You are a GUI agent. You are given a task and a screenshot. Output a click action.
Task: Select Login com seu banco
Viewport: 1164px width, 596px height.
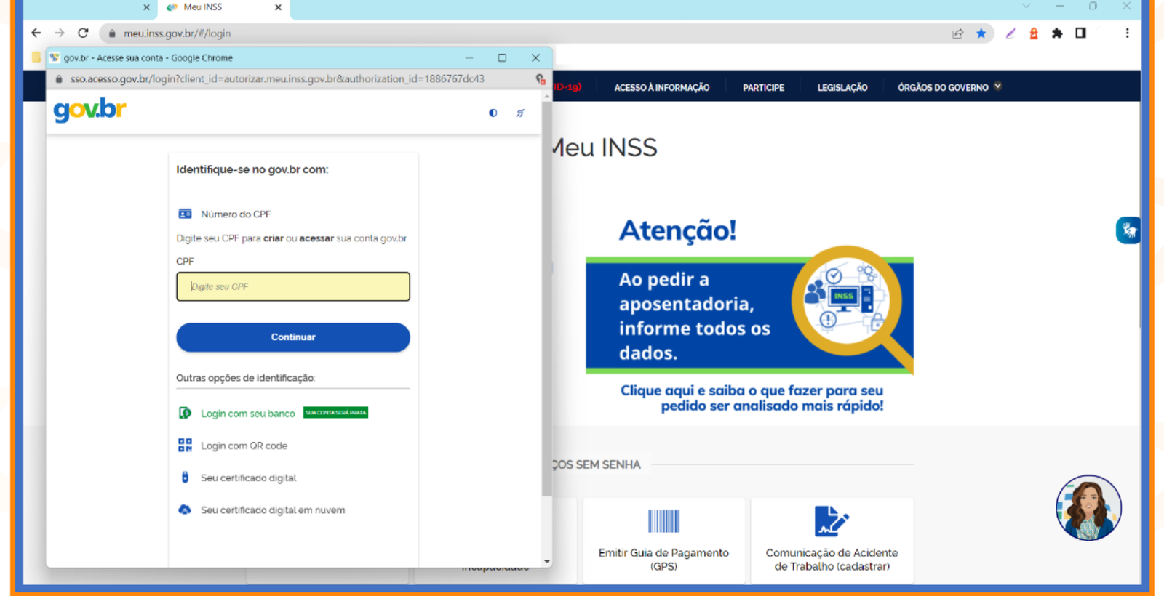(248, 414)
